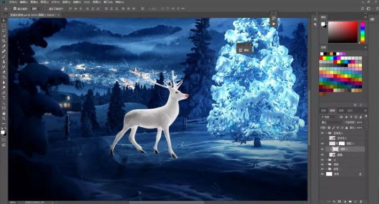Viewport: 379px width, 204px height.
Task: Click the fx layer style icon
Action: tap(334, 201)
